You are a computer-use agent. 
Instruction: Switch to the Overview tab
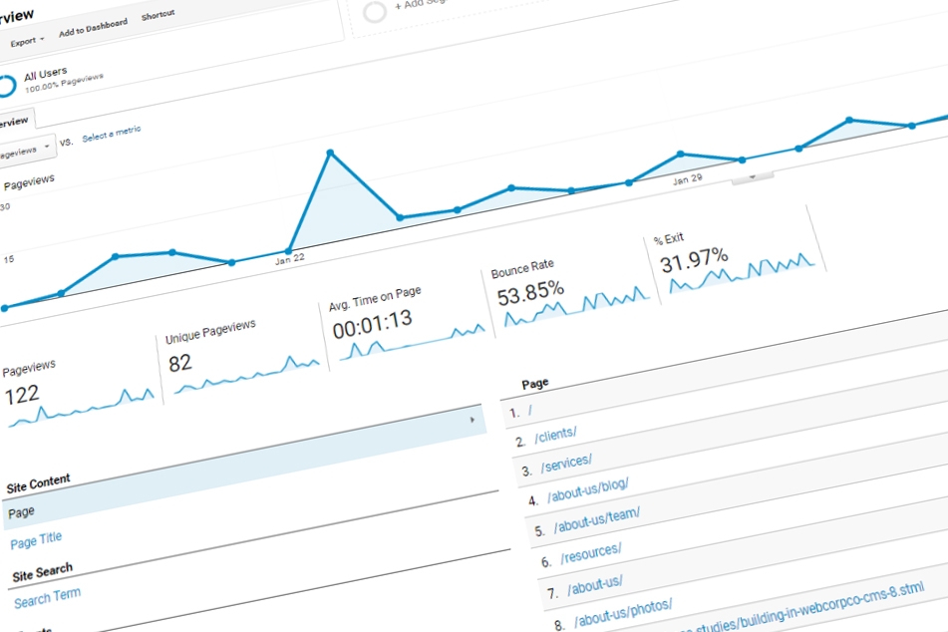click(x=14, y=121)
